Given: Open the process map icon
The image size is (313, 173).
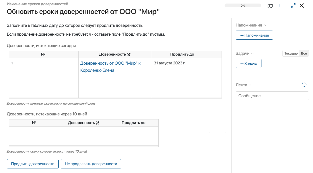Looking at the screenshot, I should coord(270,6).
